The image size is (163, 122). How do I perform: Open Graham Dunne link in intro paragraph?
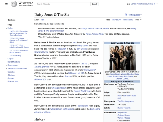pyautogui.click(x=41, y=52)
